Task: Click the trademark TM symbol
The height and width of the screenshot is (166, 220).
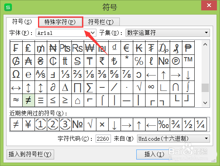Action: point(188,61)
